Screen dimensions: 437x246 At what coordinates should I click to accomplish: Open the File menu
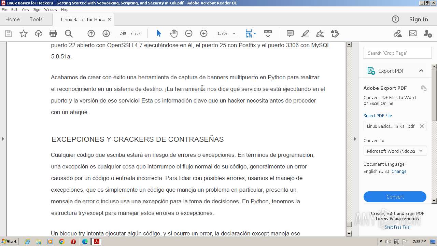(4, 10)
